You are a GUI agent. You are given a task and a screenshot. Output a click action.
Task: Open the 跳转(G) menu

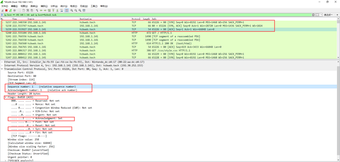pos(34,6)
